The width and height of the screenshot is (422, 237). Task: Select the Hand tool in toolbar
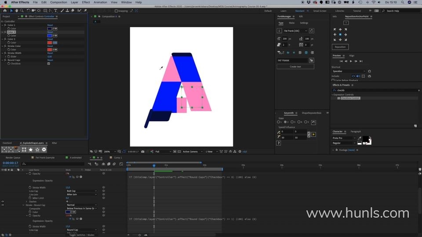click(x=16, y=11)
